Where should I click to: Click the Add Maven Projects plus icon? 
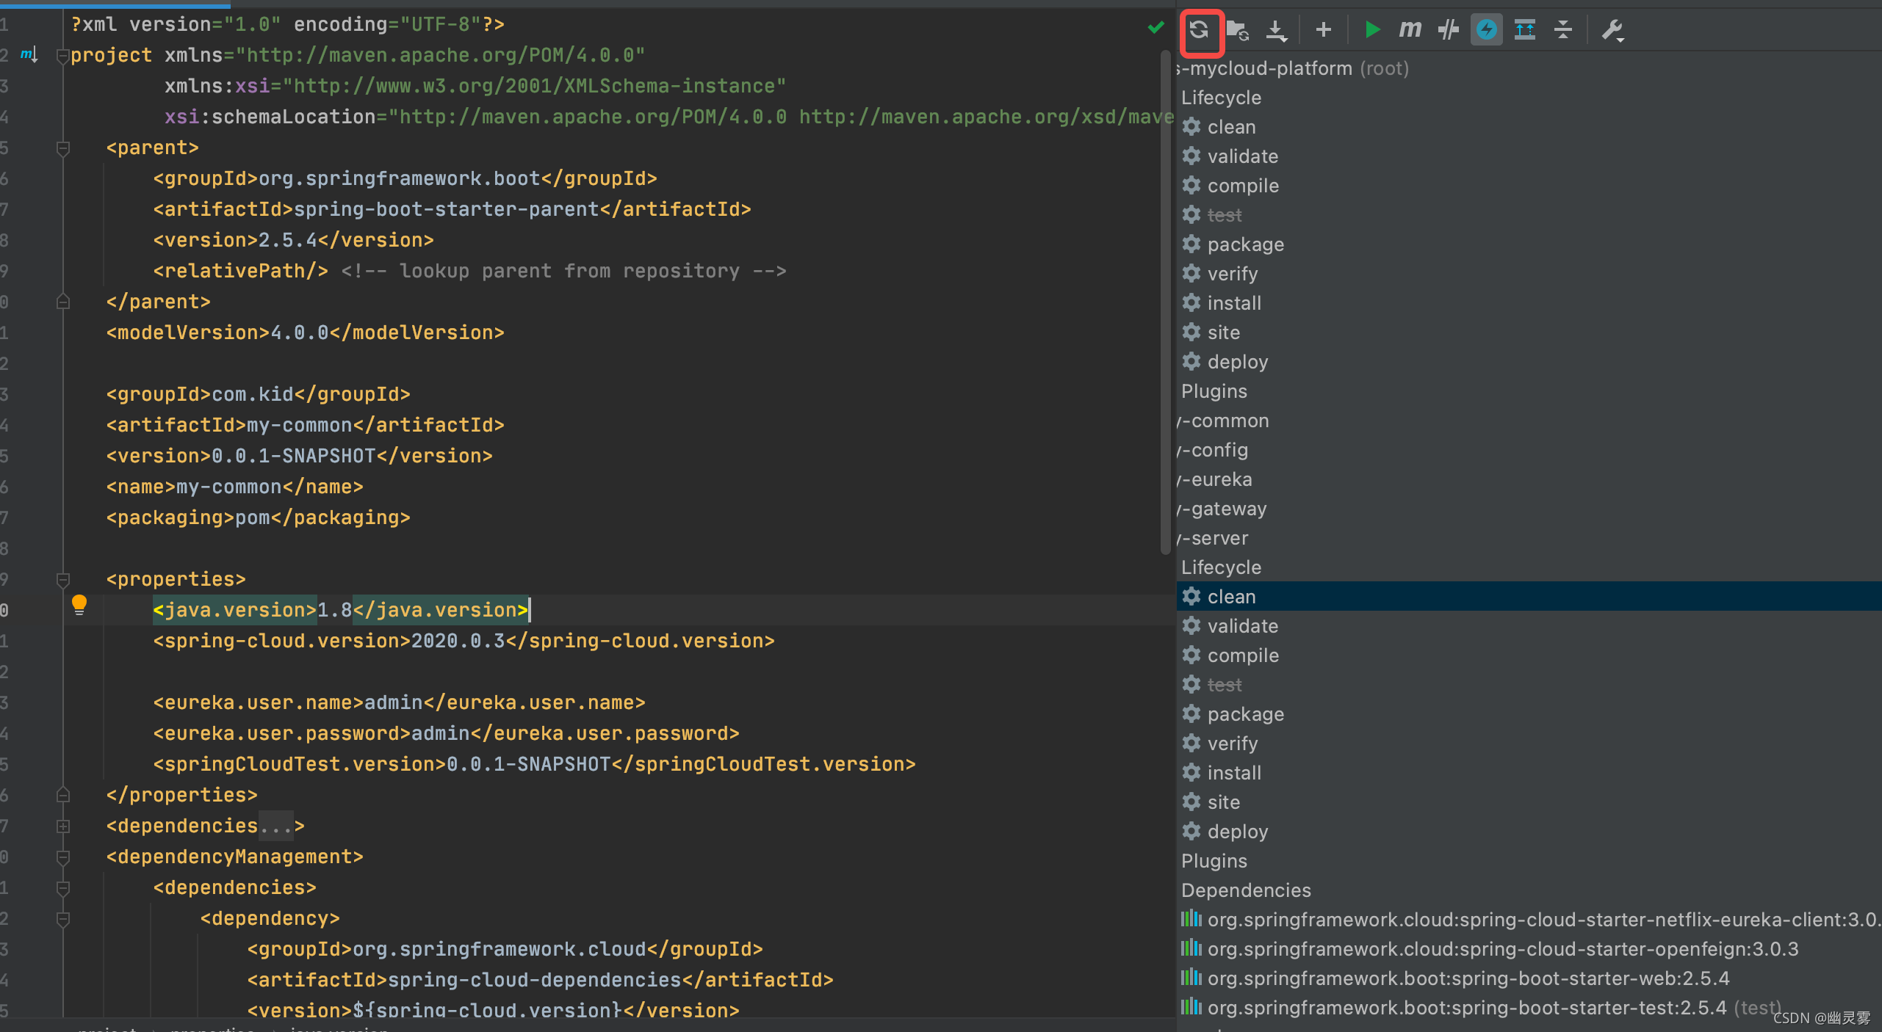pyautogui.click(x=1322, y=30)
